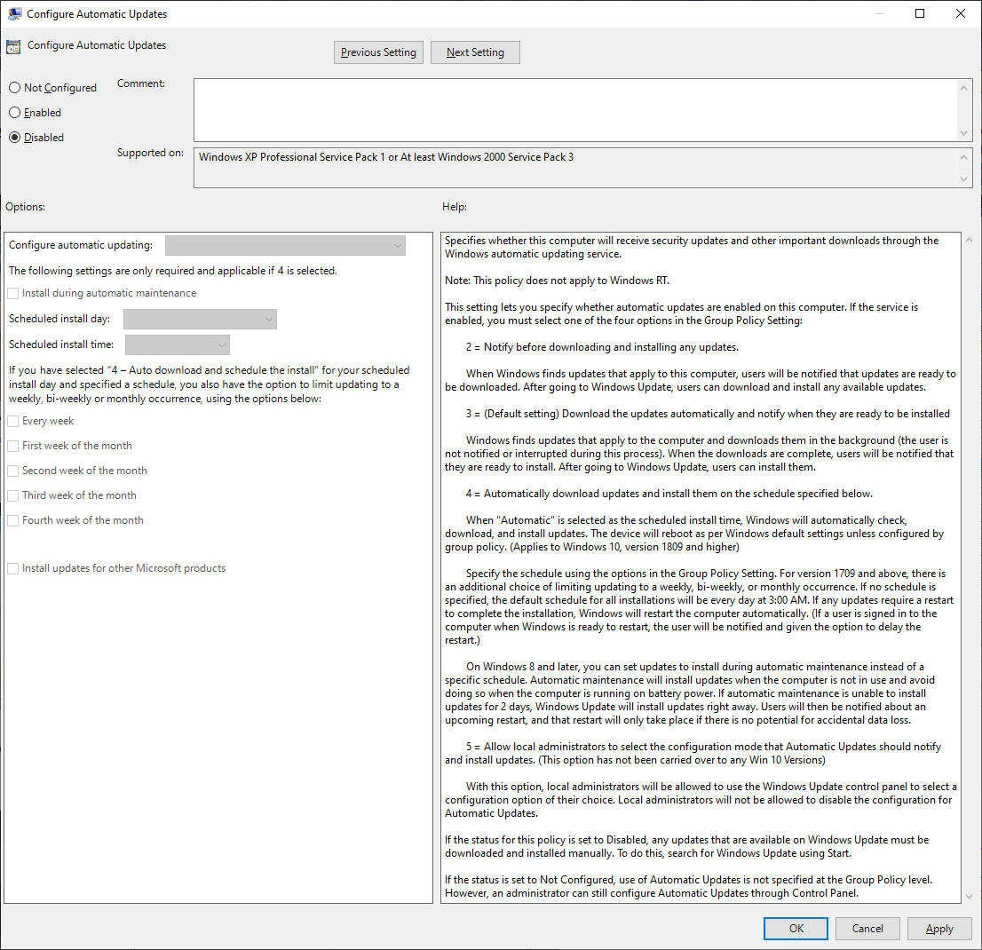Click the Comment box scroll up arrow

coord(964,87)
